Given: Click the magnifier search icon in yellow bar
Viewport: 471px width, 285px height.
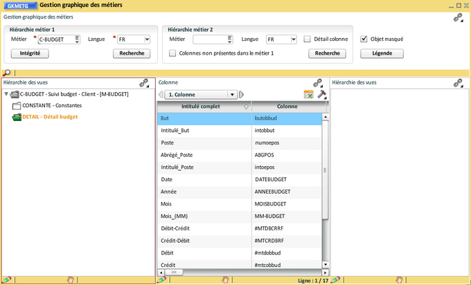Looking at the screenshot, I should click(6, 73).
